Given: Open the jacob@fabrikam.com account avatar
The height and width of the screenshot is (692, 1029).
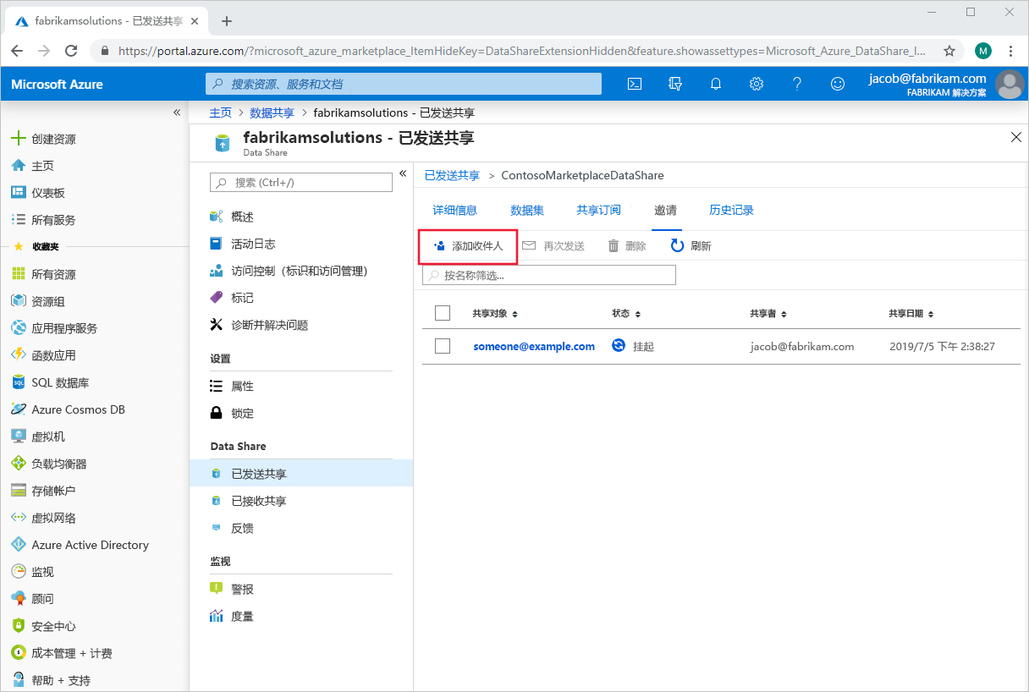Looking at the screenshot, I should [x=1010, y=84].
